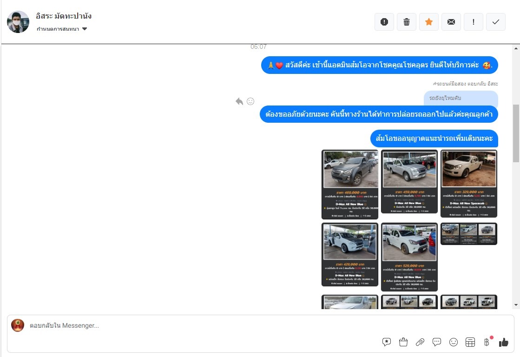Open the conversation label dropdown arrow
The height and width of the screenshot is (357, 520).
point(85,29)
